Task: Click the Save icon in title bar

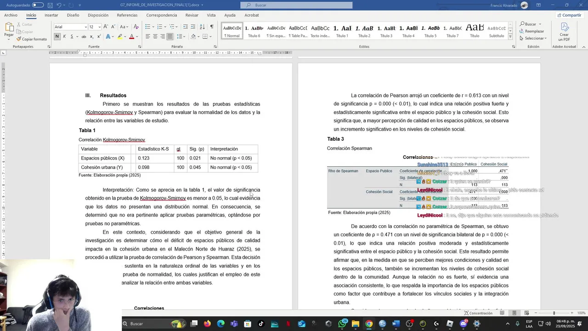Action: pyautogui.click(x=50, y=5)
